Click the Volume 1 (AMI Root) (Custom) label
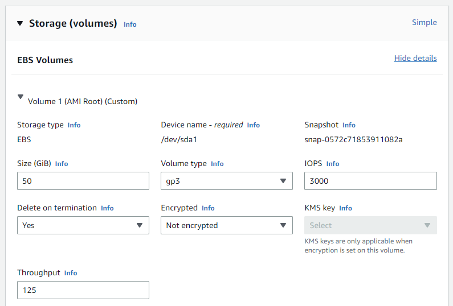Viewport: 453px width, 306px height. point(83,101)
